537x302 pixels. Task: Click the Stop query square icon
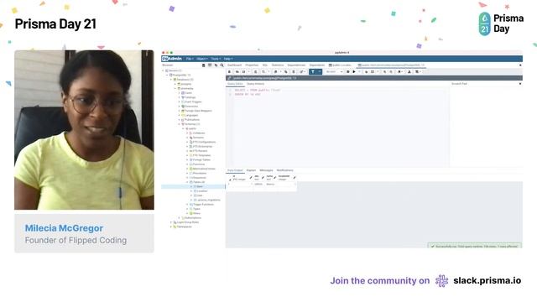coord(348,71)
